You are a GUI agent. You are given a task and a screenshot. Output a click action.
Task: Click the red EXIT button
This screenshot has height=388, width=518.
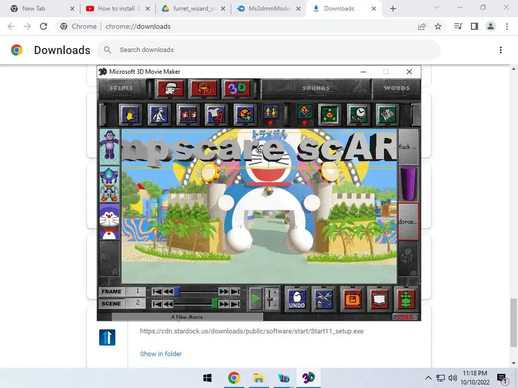pos(406,317)
